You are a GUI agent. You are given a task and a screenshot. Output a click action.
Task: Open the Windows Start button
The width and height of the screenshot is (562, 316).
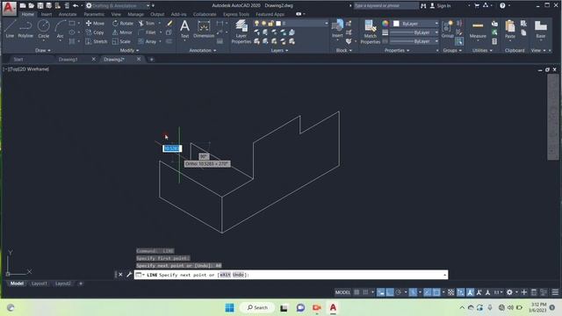coord(229,308)
